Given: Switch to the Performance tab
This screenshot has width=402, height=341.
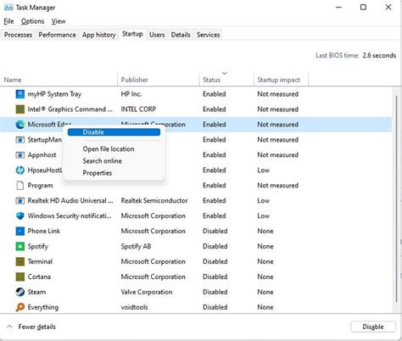Looking at the screenshot, I should [57, 35].
